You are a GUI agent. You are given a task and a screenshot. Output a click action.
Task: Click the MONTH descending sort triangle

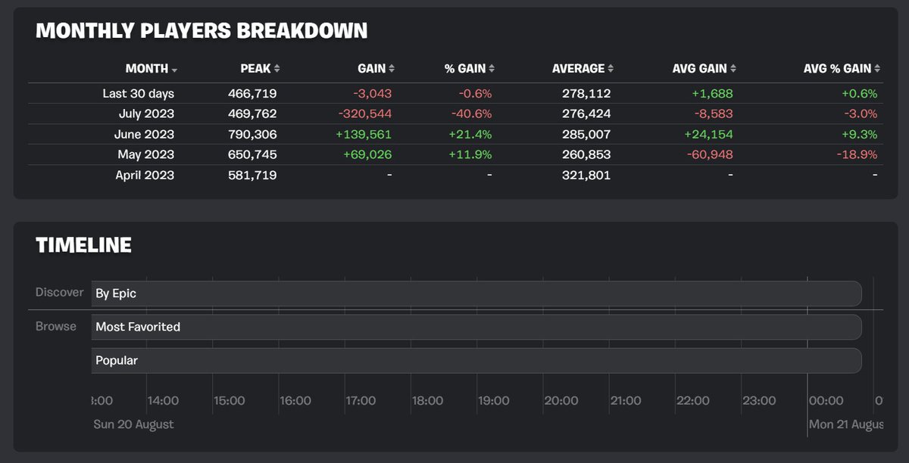click(x=176, y=68)
